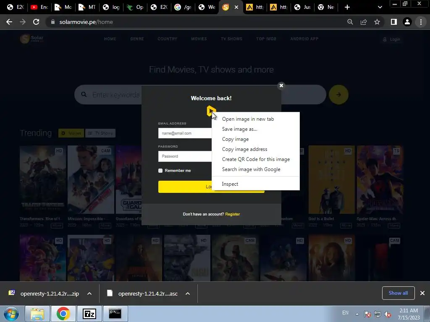Click the Action Center flag tray icon
Screen dimensions: 430x322
coord(367,314)
